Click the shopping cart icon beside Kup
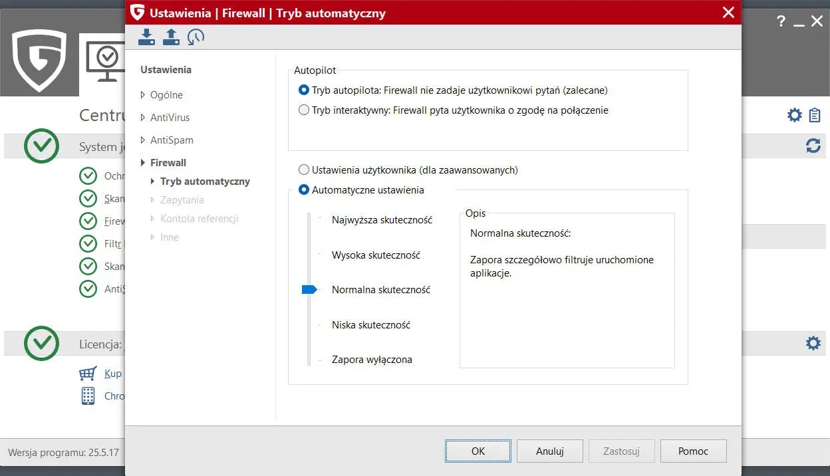 [88, 373]
